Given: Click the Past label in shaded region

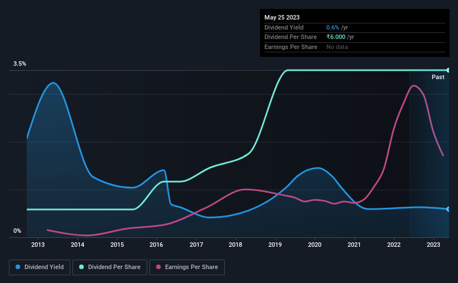Looking at the screenshot, I should click(438, 77).
